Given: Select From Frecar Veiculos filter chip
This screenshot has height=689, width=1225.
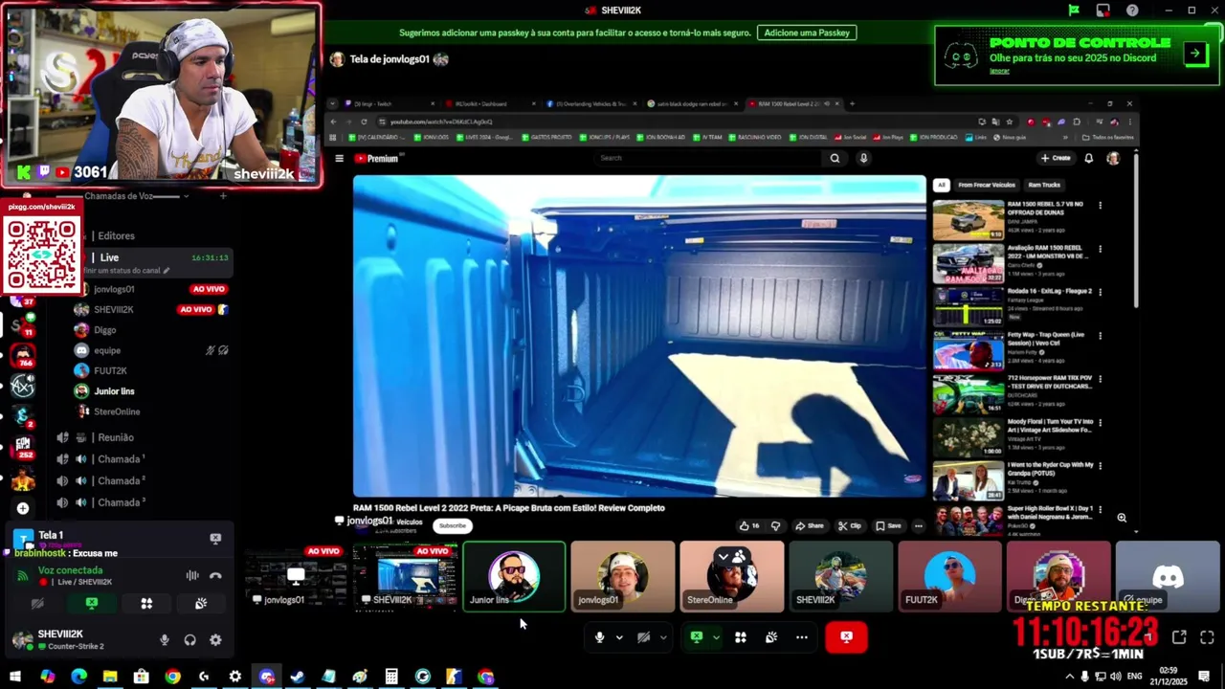Looking at the screenshot, I should [x=986, y=185].
